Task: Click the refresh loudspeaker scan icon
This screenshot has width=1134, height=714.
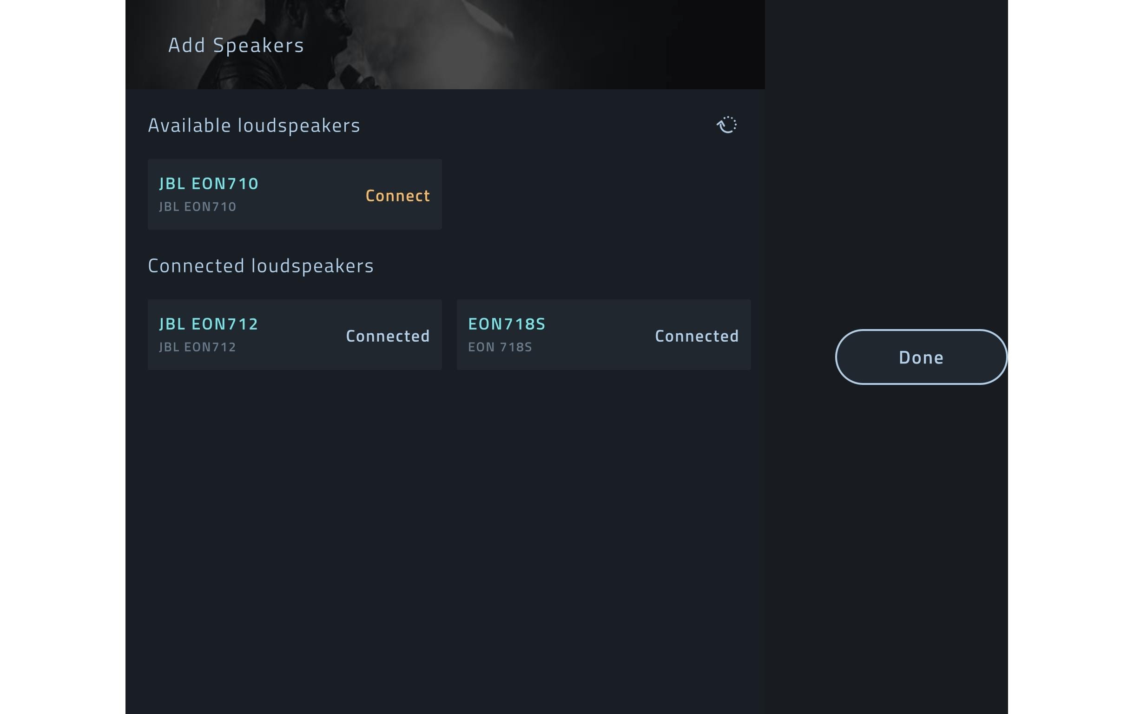Action: (727, 126)
